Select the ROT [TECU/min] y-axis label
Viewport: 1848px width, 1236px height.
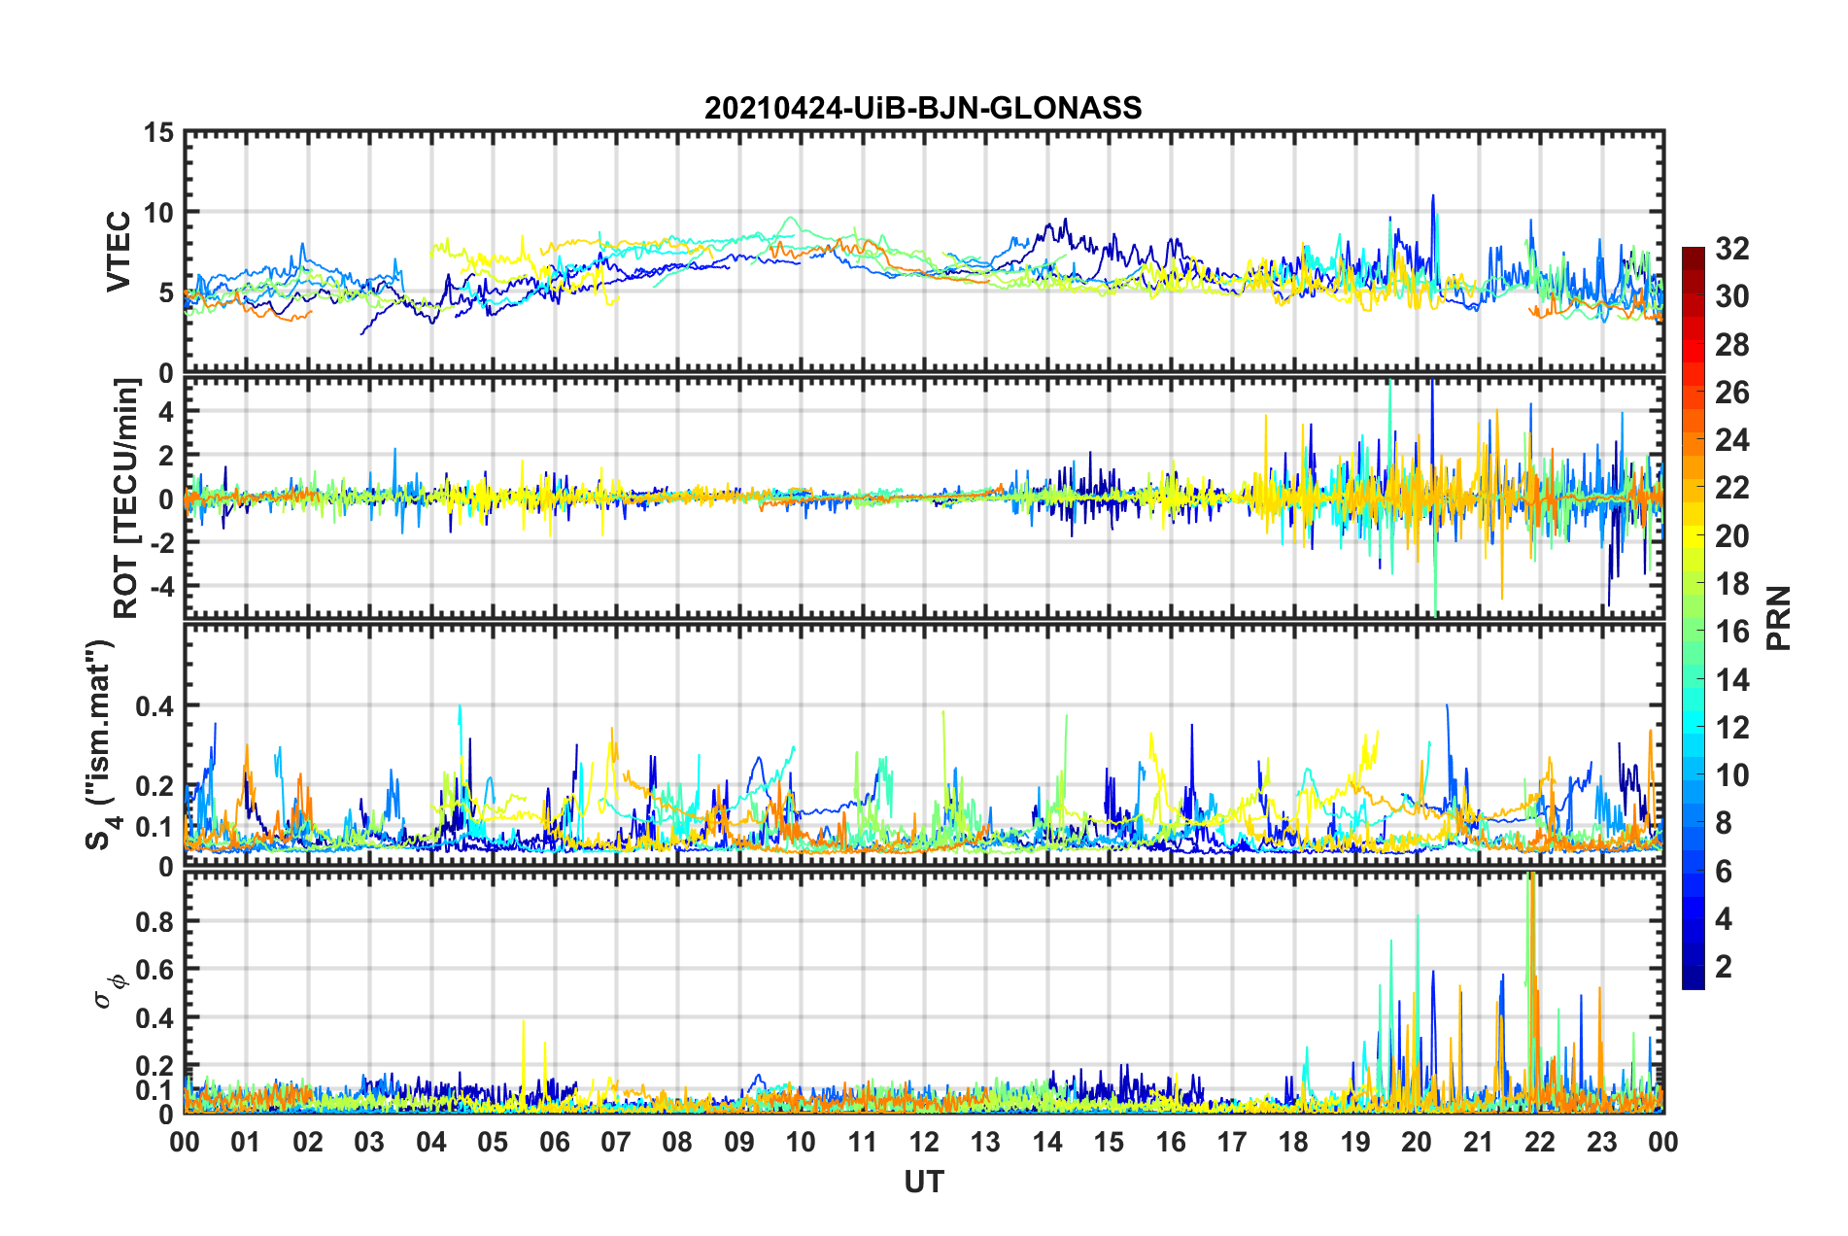[x=126, y=498]
